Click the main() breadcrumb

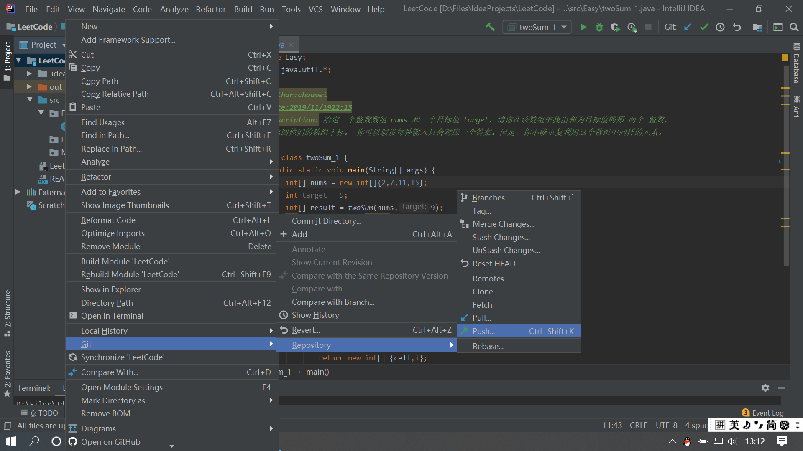[317, 372]
